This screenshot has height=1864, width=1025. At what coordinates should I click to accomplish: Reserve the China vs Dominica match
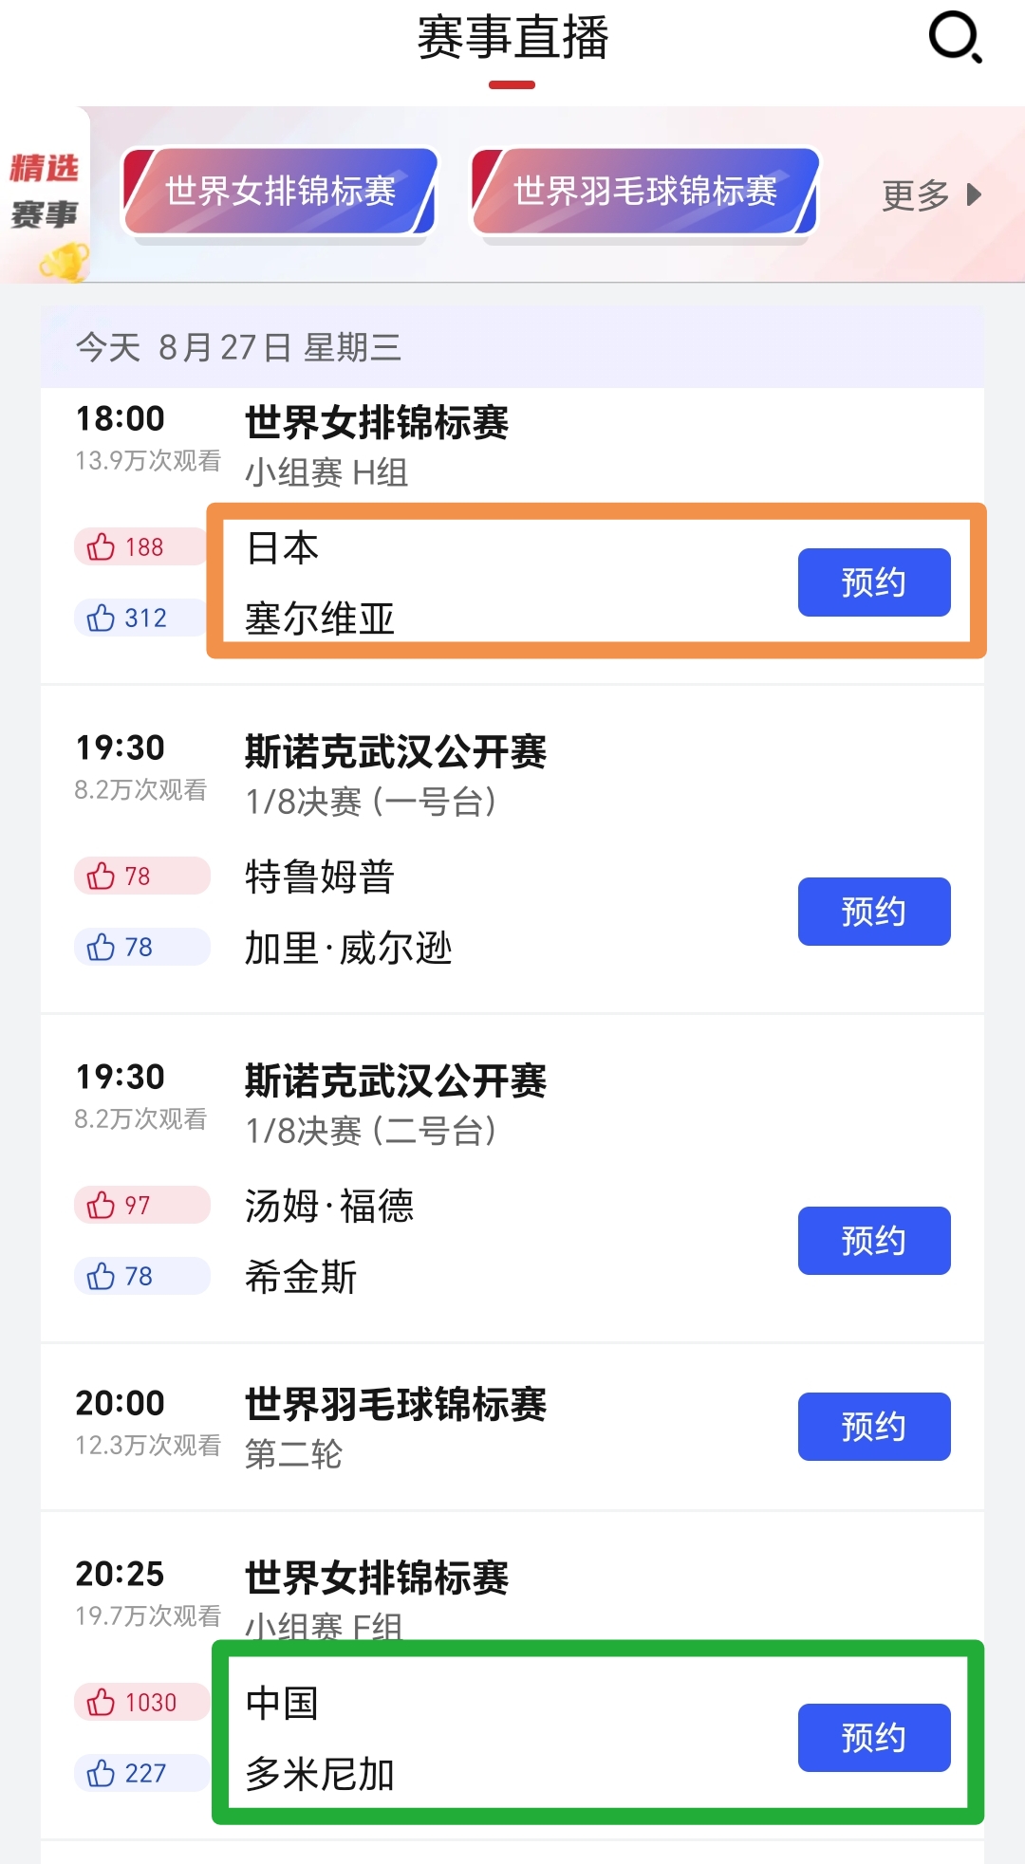point(873,1738)
